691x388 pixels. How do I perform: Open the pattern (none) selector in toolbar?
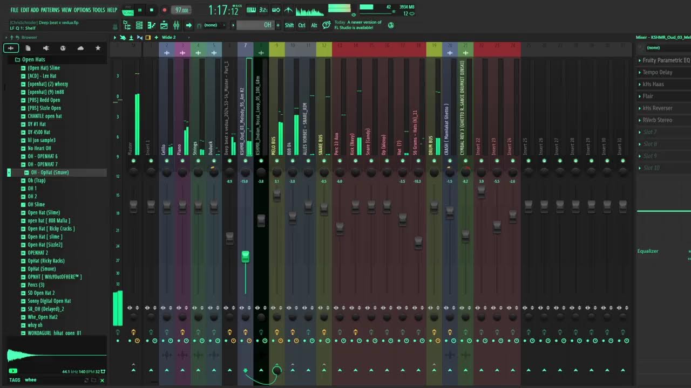click(210, 25)
